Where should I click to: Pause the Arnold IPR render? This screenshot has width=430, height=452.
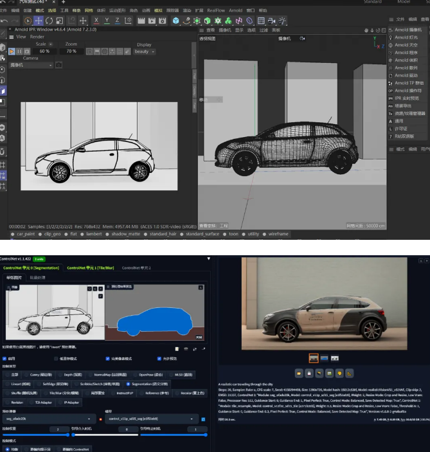point(19,51)
